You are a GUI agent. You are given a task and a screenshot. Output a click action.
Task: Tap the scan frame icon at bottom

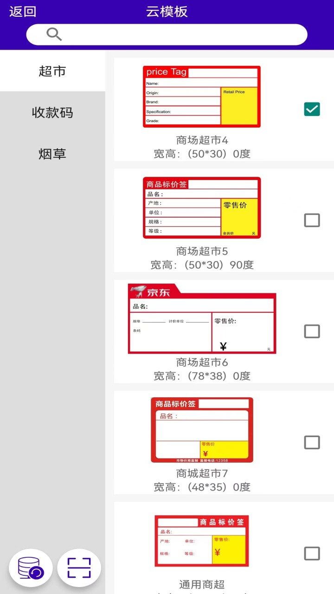point(79,567)
